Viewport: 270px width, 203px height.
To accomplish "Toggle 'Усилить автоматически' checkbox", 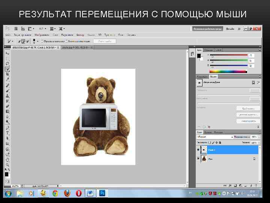I will tap(67, 41).
